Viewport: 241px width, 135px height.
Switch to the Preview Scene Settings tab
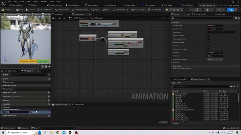[x=199, y=14]
